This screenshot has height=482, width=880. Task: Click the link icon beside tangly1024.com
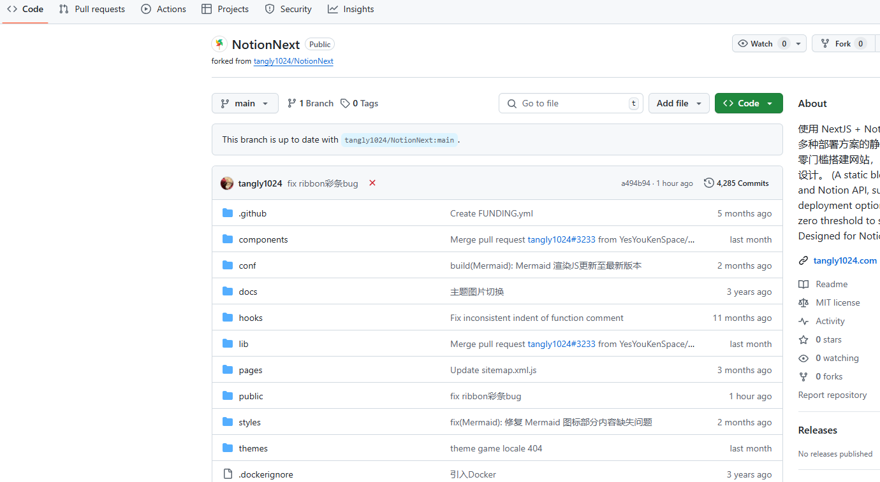(803, 260)
